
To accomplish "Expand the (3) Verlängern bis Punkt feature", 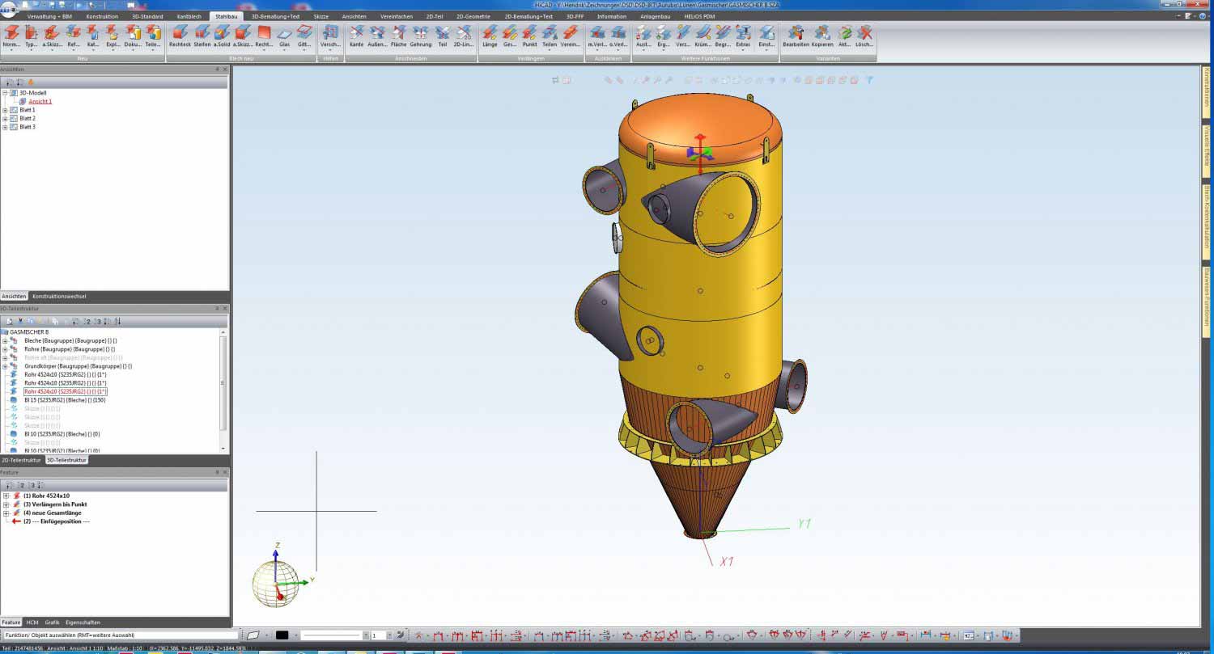I will (x=6, y=504).
